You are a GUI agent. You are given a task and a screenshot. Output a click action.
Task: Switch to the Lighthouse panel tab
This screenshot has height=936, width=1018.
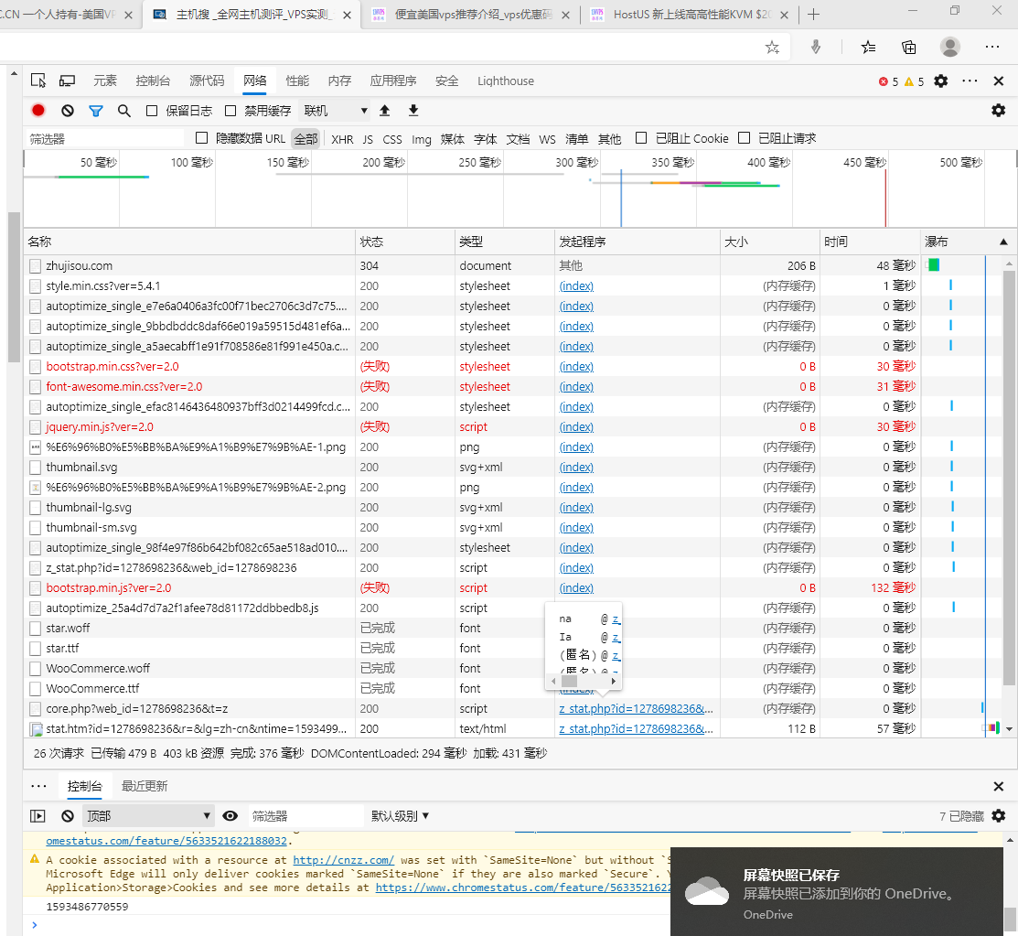point(506,81)
